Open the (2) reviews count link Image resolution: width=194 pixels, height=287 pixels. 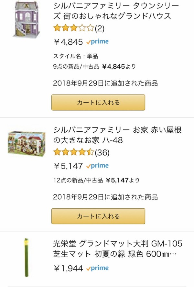(x=100, y=28)
